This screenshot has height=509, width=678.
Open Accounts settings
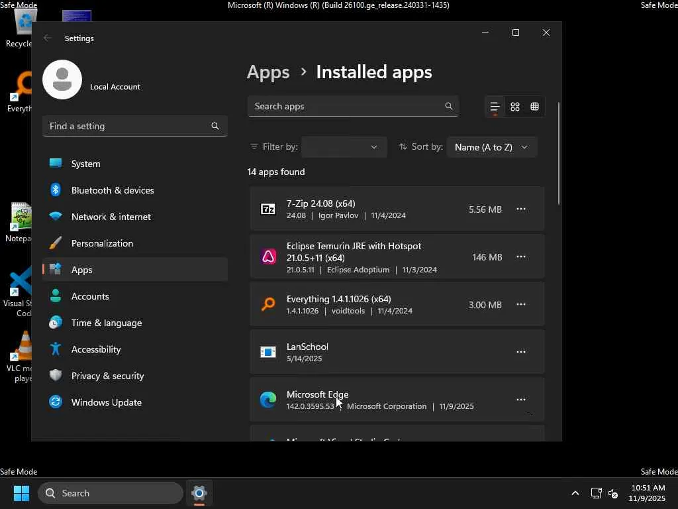point(135,296)
